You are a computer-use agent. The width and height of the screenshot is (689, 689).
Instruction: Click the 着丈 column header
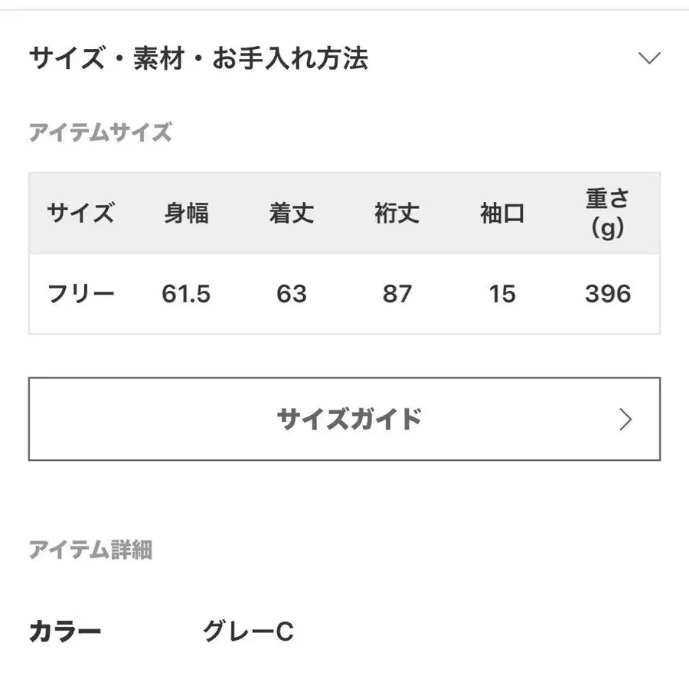292,214
